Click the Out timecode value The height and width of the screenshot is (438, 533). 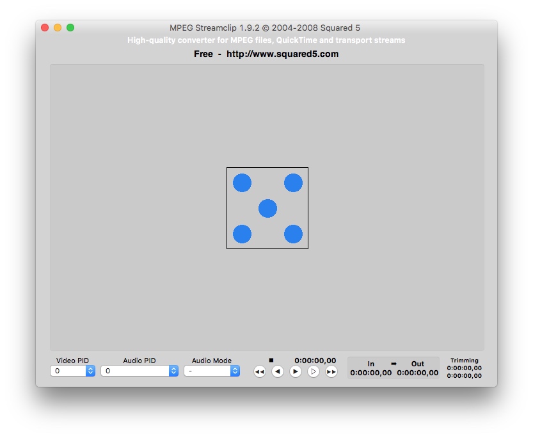[417, 373]
